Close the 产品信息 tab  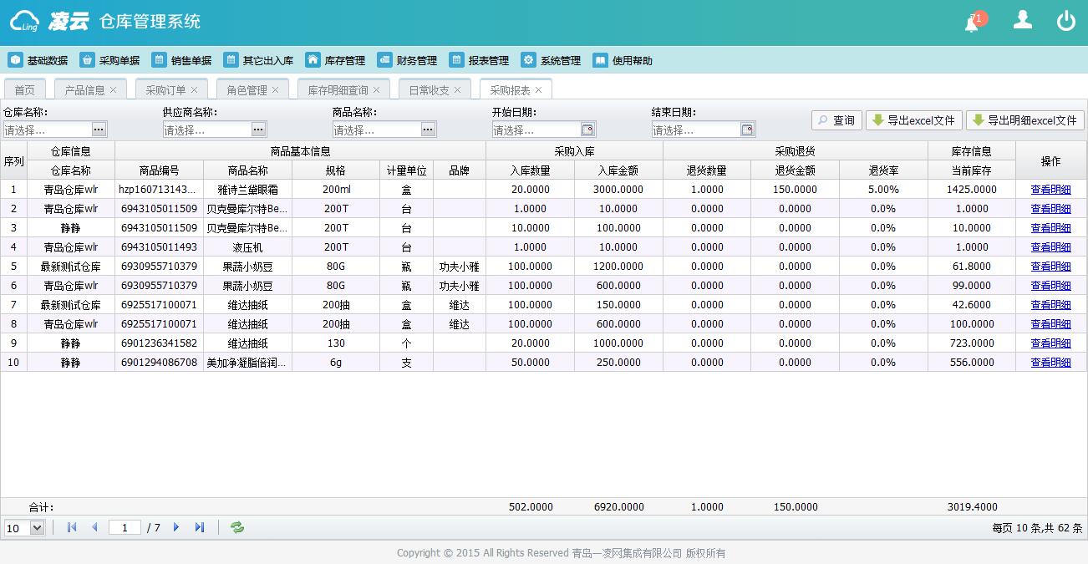pos(114,90)
